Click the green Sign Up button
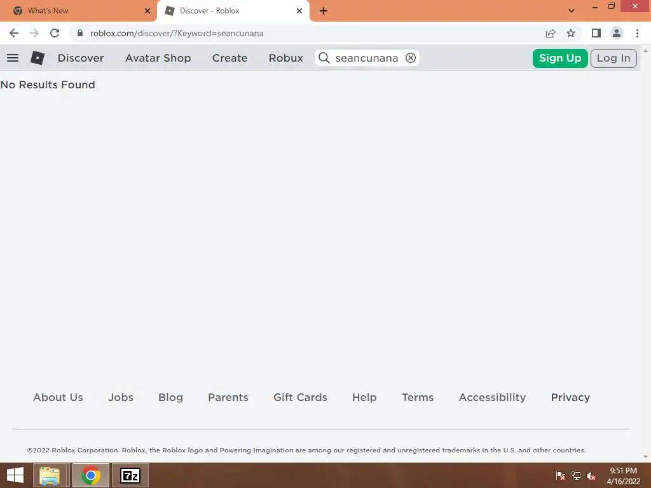Screen dimensions: 651x488 pos(560,58)
